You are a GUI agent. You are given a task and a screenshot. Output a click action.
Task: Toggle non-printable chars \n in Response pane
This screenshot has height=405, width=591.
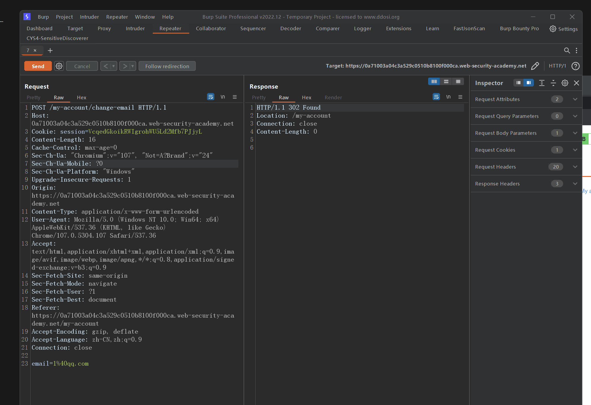[448, 97]
